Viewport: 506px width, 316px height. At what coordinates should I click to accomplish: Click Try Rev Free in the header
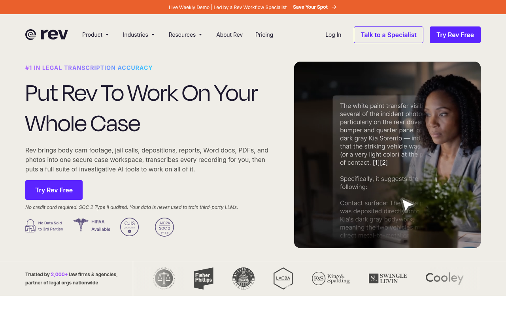(455, 35)
